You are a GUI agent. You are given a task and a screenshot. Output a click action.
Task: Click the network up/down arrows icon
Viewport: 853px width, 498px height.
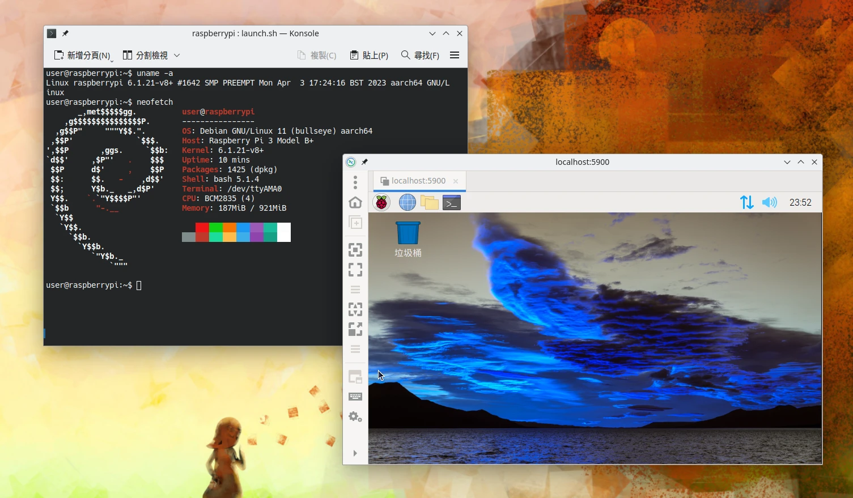746,202
